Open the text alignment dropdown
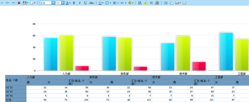Image resolution: width=249 pixels, height=102 pixels. coord(116,3)
